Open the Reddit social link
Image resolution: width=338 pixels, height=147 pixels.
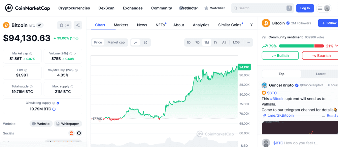click(x=71, y=133)
